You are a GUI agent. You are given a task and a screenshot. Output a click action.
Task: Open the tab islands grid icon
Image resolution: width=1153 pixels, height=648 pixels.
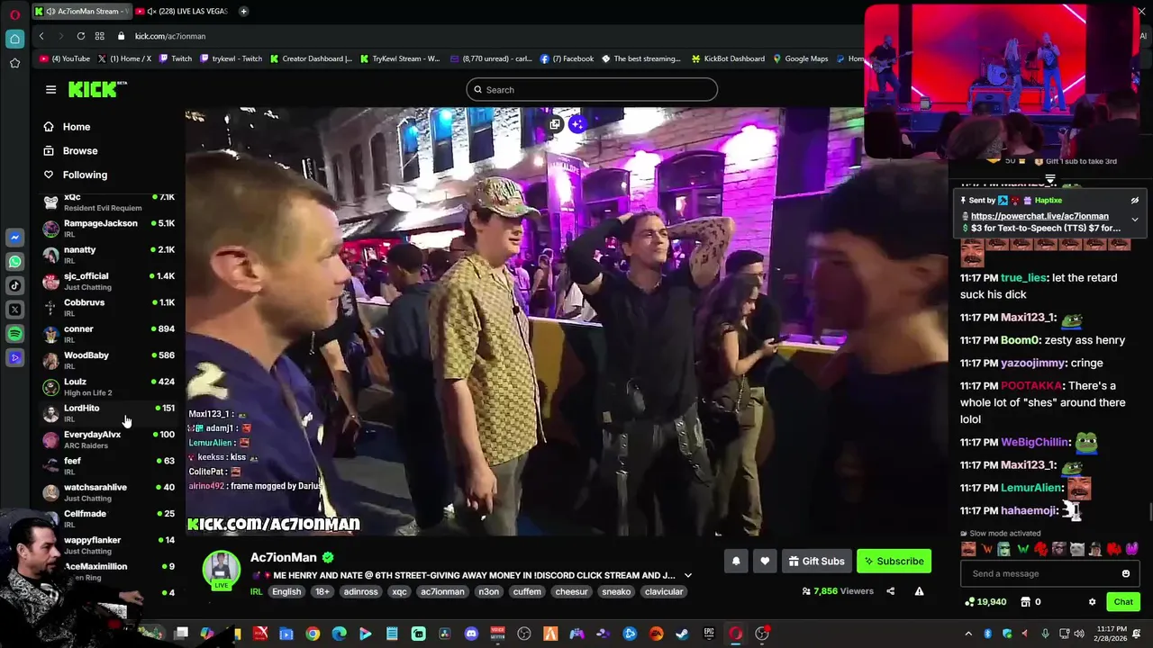[100, 36]
